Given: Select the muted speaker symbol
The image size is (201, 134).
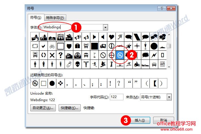Looking at the screenshot, I should coord(103,37).
